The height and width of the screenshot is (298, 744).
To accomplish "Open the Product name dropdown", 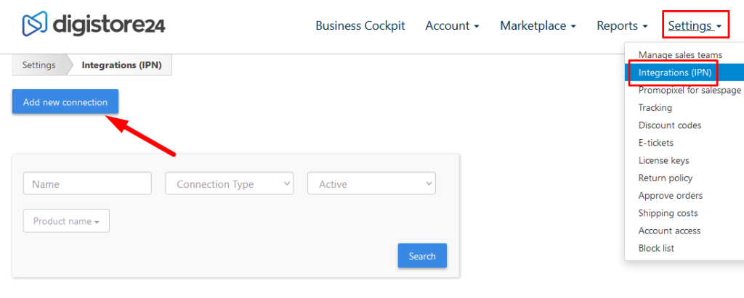I will pos(66,220).
